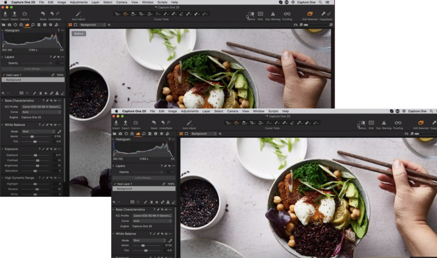Click the Auto Adjust wand in the back window
Screen dimensions: 437x258
click(79, 14)
